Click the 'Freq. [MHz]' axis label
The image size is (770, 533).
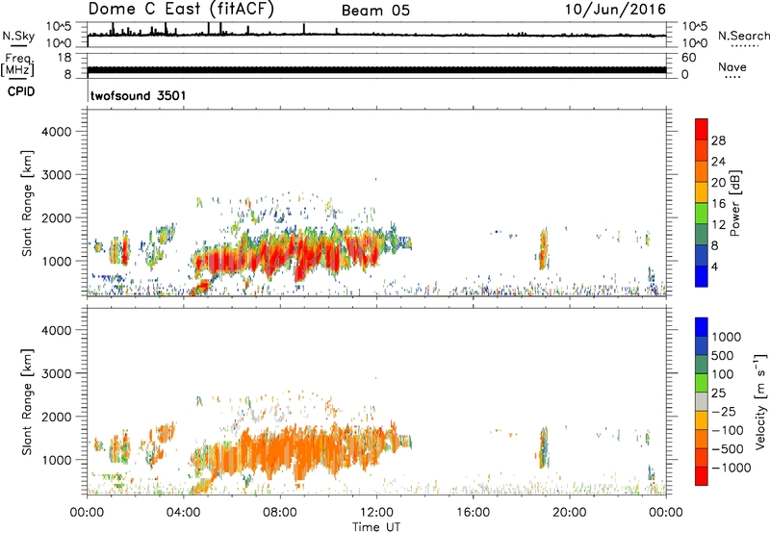pos(17,64)
